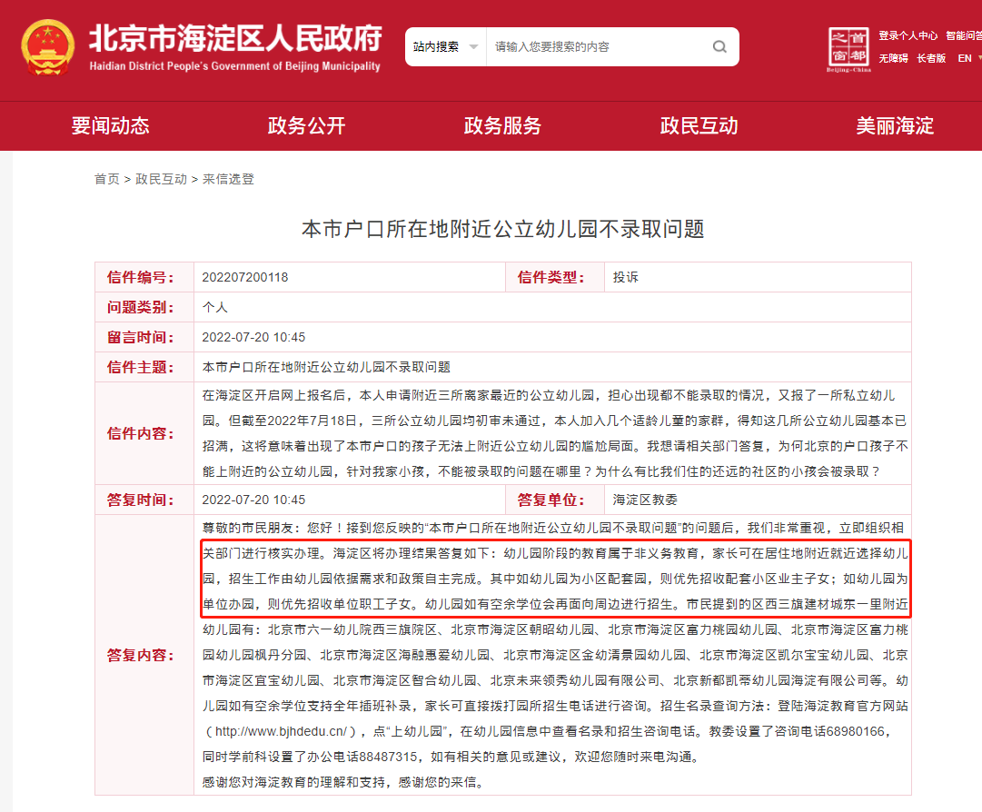Expand the 站内搜索 dropdown
Image resolution: width=982 pixels, height=812 pixels.
coord(445,46)
